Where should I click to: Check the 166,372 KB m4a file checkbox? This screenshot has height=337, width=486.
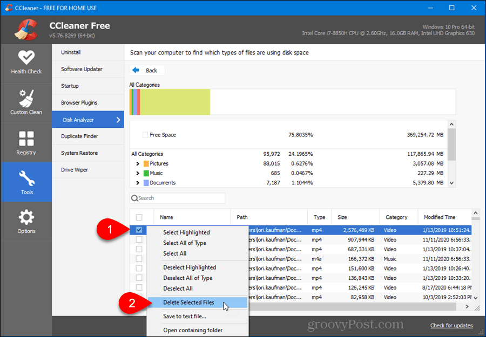point(139,259)
